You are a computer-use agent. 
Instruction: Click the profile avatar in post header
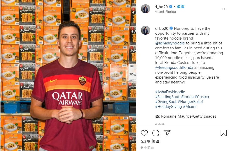(146, 9)
